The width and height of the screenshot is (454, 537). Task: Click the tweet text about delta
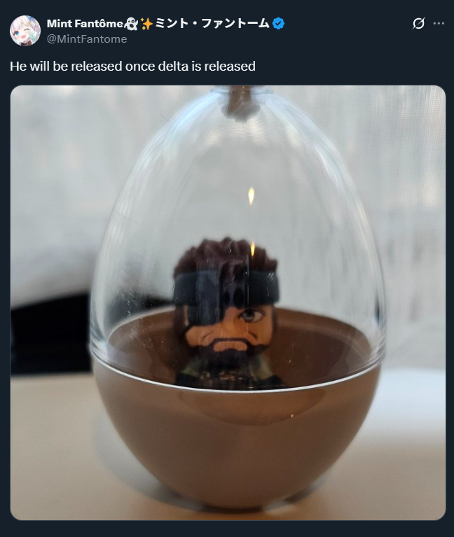click(x=132, y=67)
